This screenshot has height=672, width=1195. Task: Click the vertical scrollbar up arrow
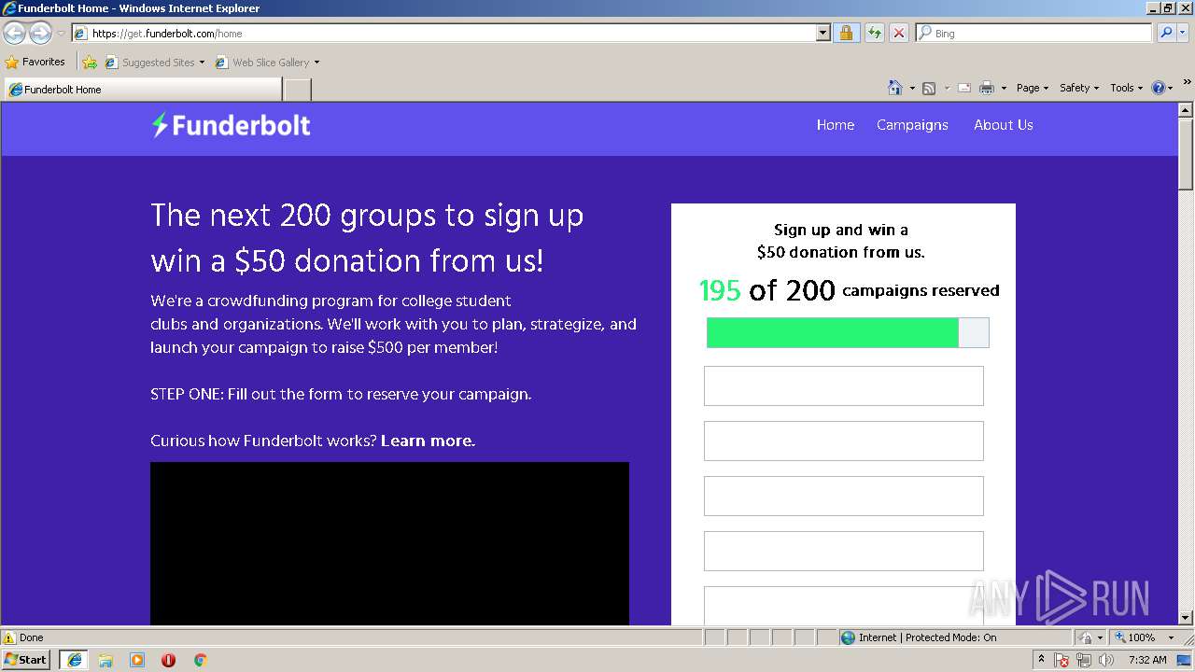tap(1186, 110)
